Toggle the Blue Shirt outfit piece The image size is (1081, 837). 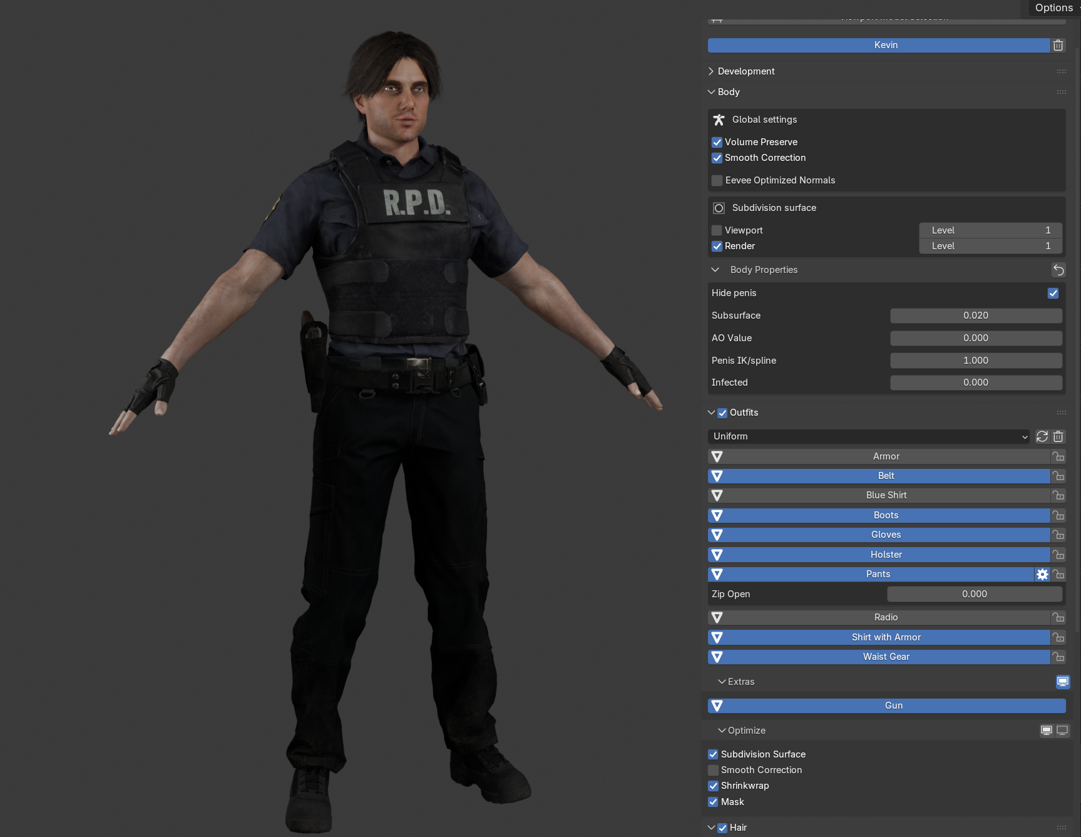click(879, 495)
